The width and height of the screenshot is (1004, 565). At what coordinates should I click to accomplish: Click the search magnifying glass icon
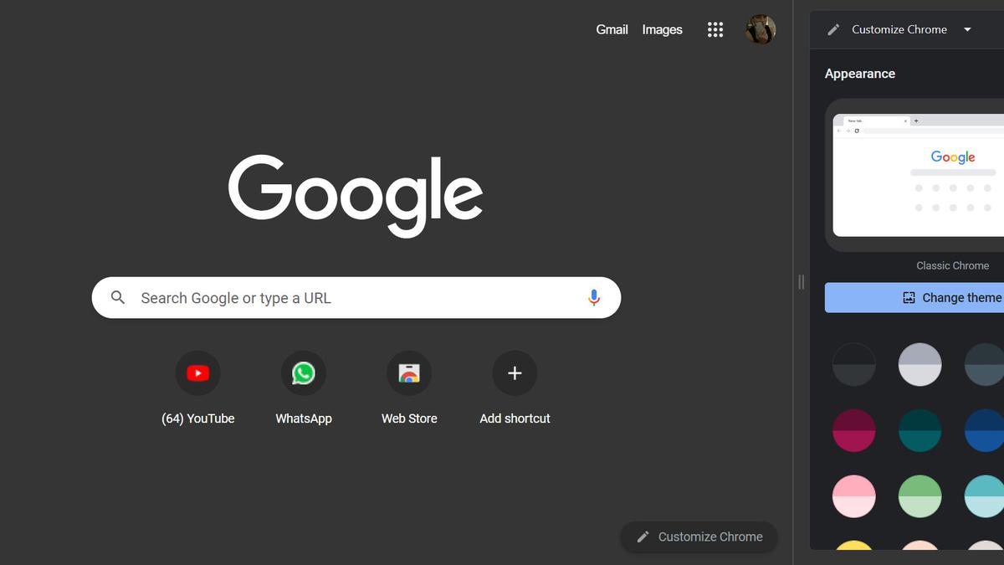coord(118,297)
